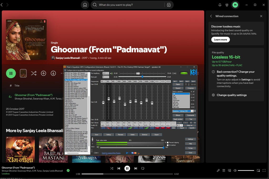Mute Spotify with the volume speaker icon
This screenshot has height=179, width=269.
[x=235, y=170]
